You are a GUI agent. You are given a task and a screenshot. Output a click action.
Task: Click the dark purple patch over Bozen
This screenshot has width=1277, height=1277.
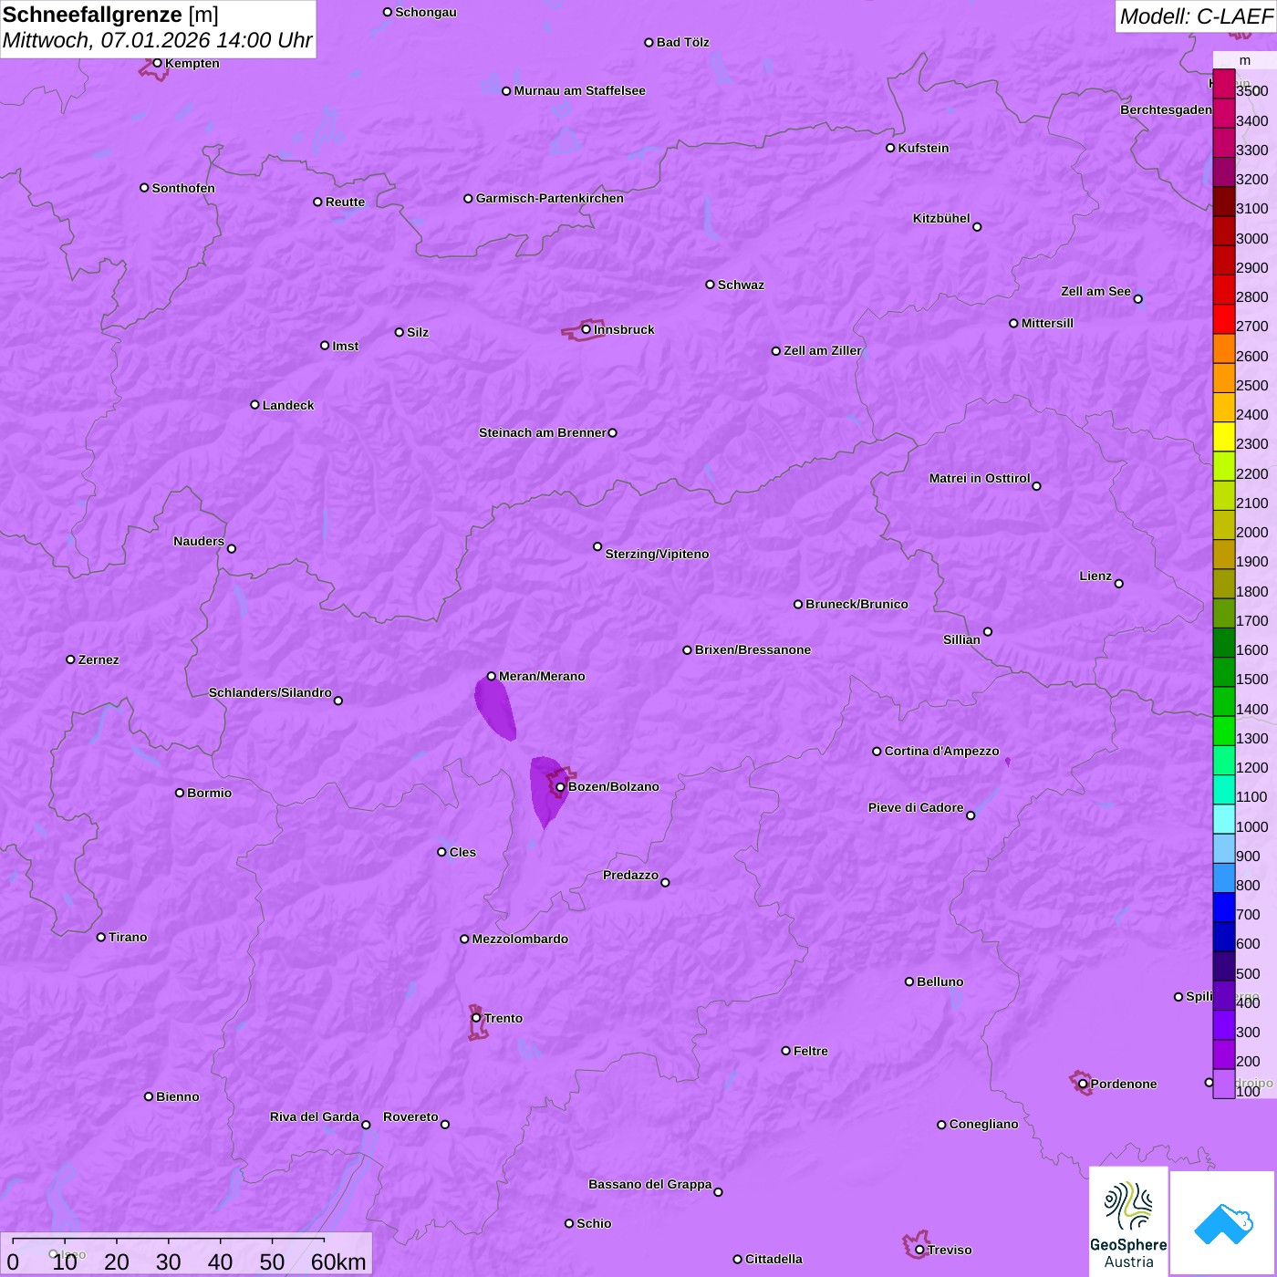(x=547, y=790)
